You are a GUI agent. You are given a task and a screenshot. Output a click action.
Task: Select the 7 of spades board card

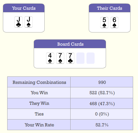point(60,58)
